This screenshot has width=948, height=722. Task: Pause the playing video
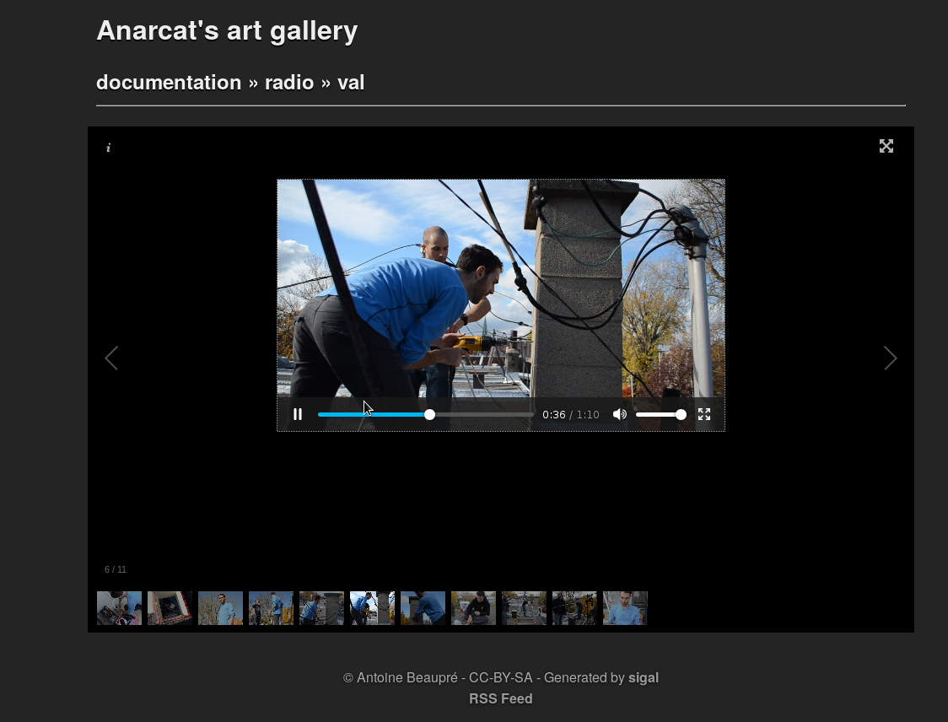pos(298,414)
